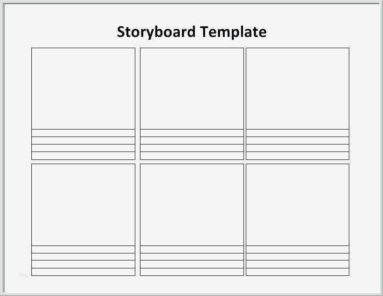This screenshot has width=383, height=296.
Task: Select the bottom-middle storyboard drawing frame
Action: point(192,204)
